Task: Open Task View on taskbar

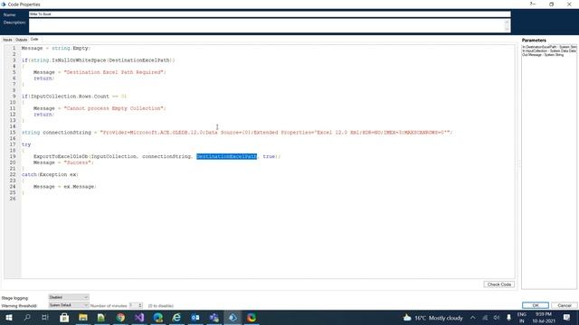Action: (45, 317)
